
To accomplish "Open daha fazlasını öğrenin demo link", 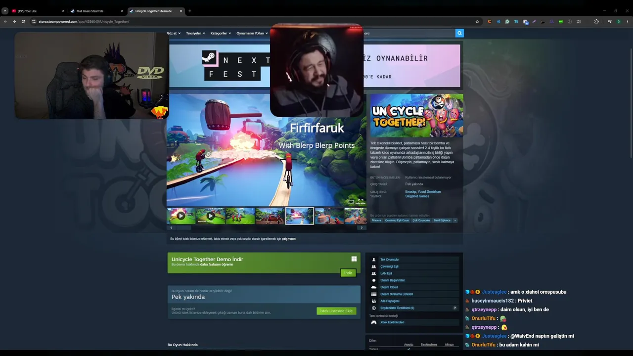I will point(217,265).
